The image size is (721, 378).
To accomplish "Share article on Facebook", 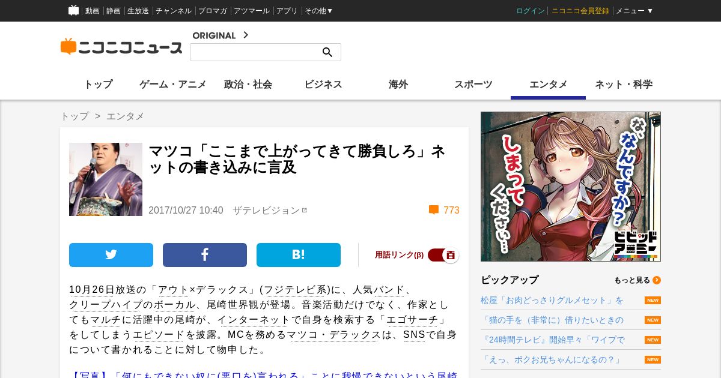I will (x=205, y=255).
